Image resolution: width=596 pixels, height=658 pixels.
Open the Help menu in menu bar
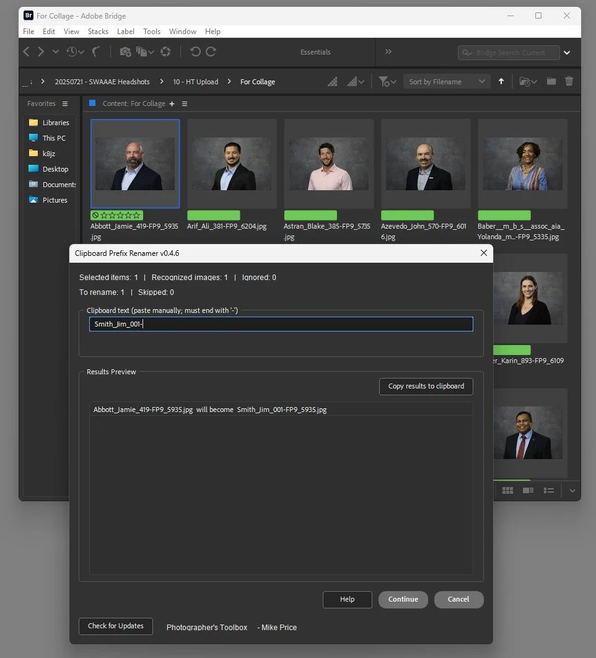(x=213, y=32)
